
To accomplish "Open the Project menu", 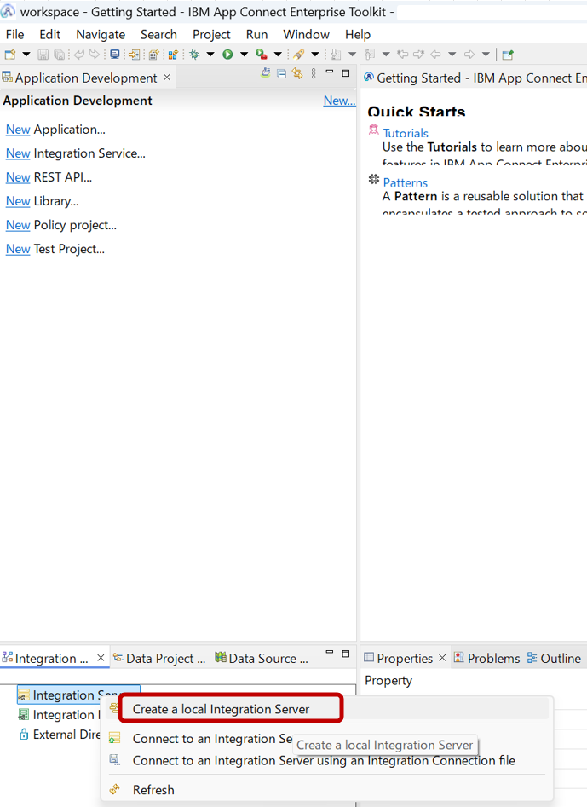I will [211, 34].
